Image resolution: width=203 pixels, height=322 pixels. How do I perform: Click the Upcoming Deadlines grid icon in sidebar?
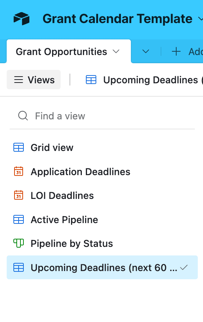point(19,267)
